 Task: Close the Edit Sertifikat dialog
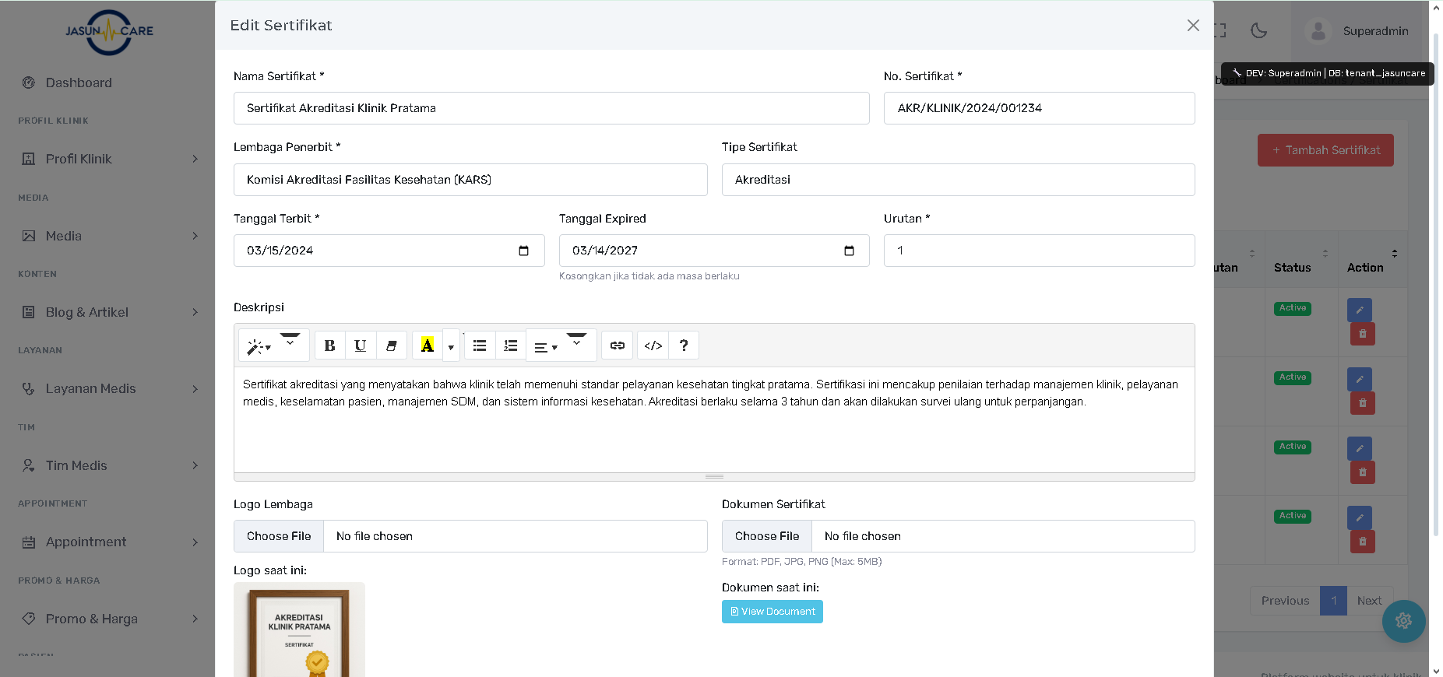(1192, 26)
